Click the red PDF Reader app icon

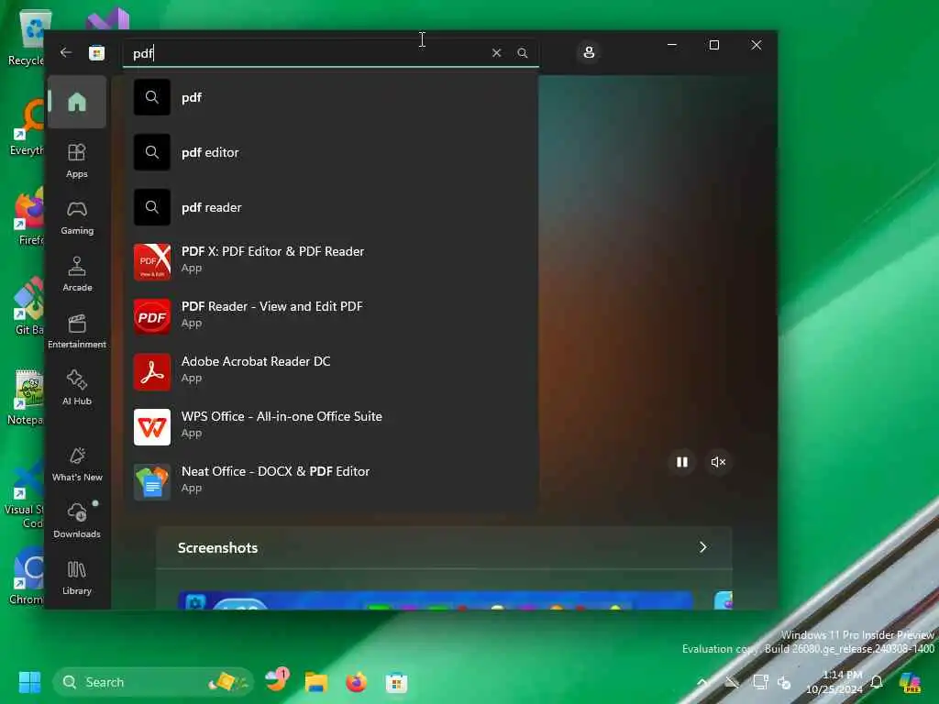(x=152, y=316)
